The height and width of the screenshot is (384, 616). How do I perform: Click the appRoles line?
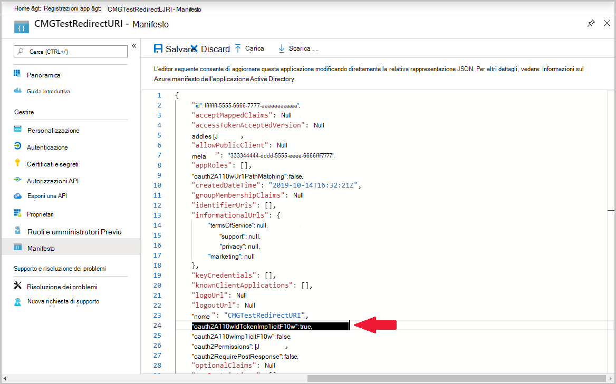222,165
